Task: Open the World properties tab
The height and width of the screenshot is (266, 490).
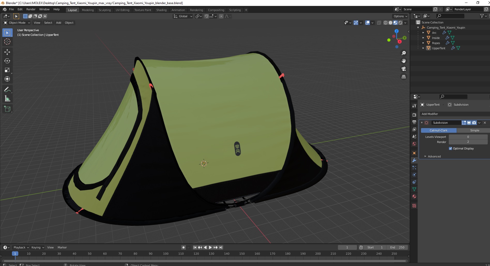Action: [x=414, y=144]
